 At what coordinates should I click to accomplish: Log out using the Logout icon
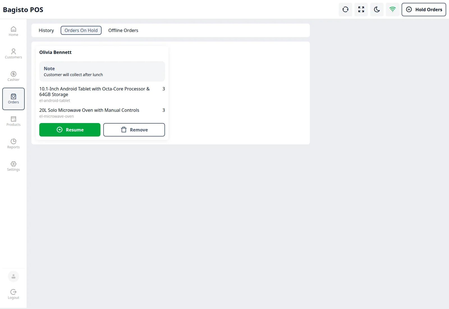[x=13, y=294]
